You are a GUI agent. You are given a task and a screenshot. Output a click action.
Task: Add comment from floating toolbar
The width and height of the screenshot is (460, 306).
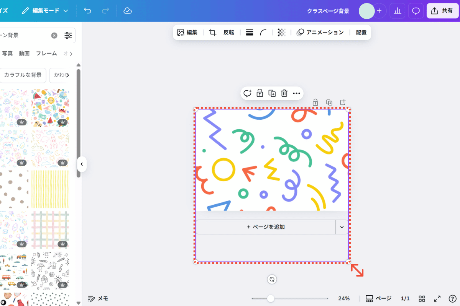pos(247,93)
